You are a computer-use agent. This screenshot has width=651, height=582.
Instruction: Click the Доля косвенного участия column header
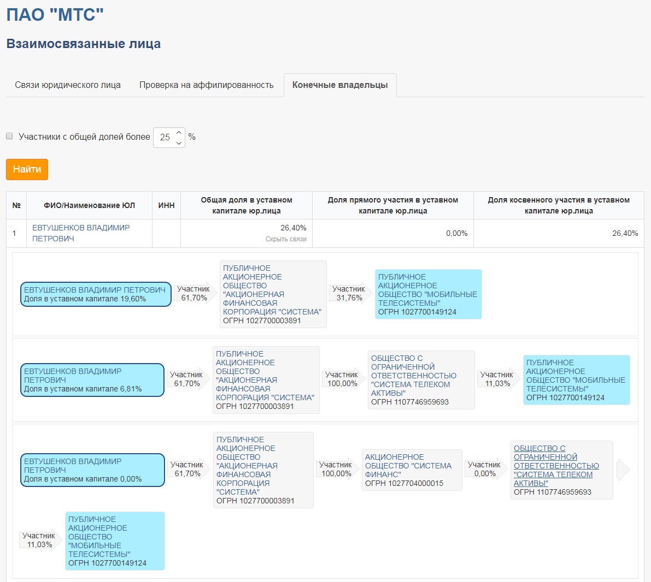click(559, 205)
